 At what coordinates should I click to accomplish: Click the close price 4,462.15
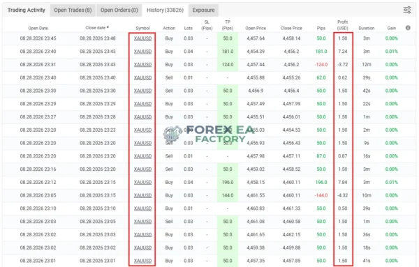pyautogui.click(x=291, y=234)
